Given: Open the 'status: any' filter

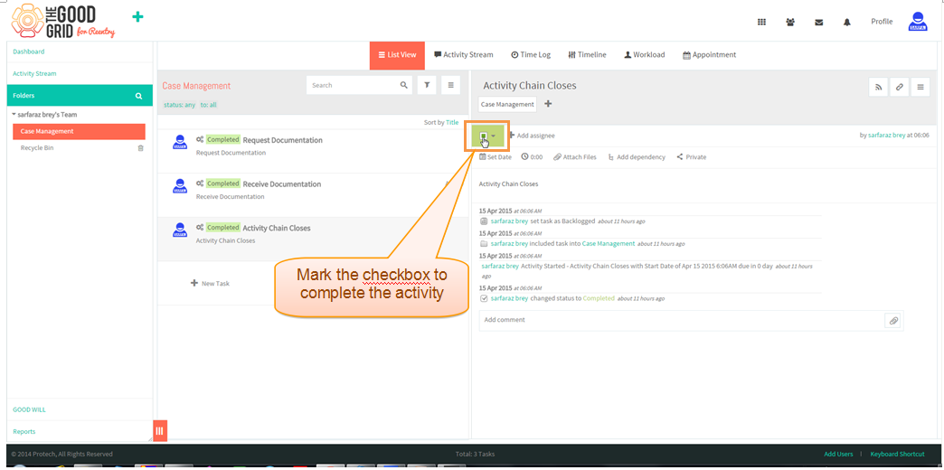Looking at the screenshot, I should pos(179,105).
